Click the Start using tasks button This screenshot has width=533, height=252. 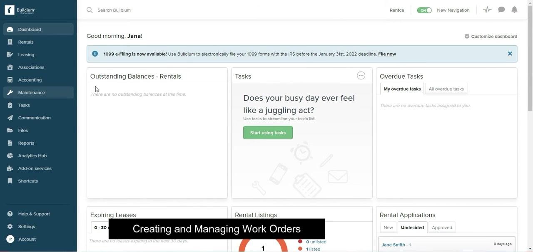268,133
